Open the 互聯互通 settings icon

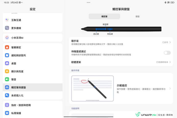pos(7,20)
